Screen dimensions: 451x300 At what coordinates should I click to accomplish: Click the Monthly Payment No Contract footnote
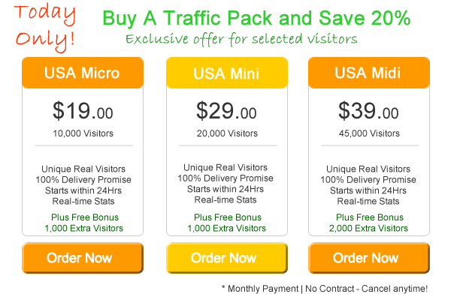(x=325, y=289)
